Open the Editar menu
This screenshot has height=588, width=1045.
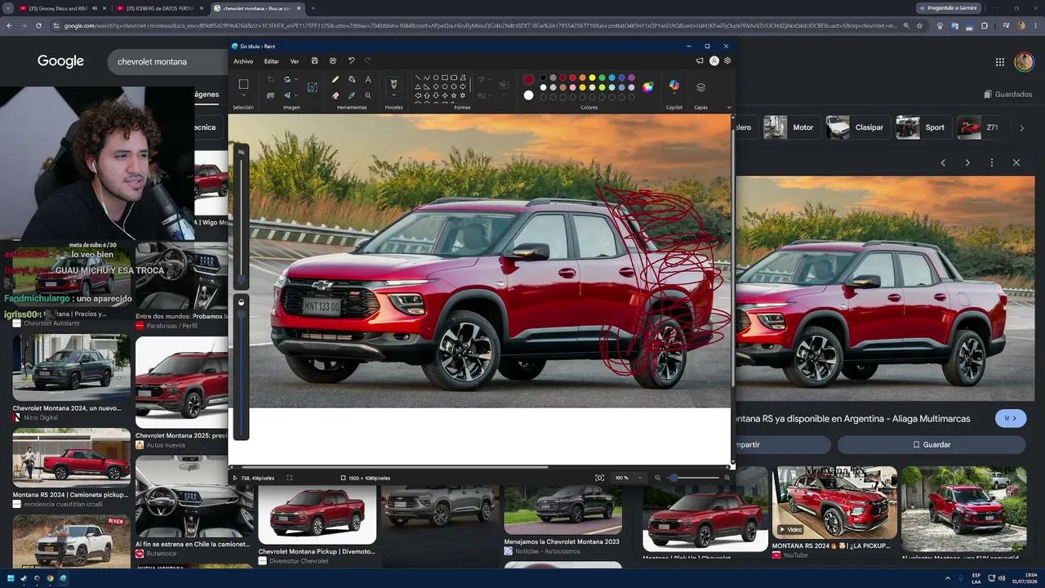tap(272, 61)
